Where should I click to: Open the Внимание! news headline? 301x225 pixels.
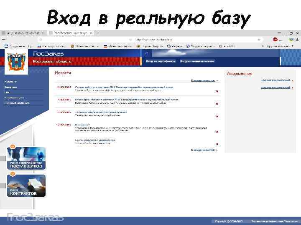click(x=82, y=125)
